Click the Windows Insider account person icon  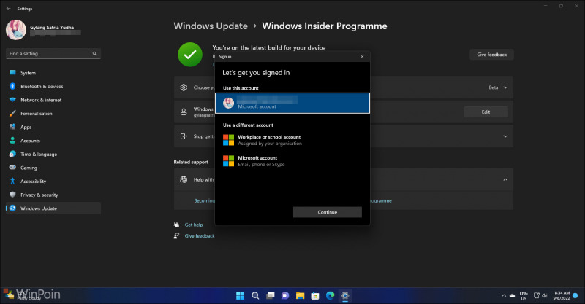point(184,112)
